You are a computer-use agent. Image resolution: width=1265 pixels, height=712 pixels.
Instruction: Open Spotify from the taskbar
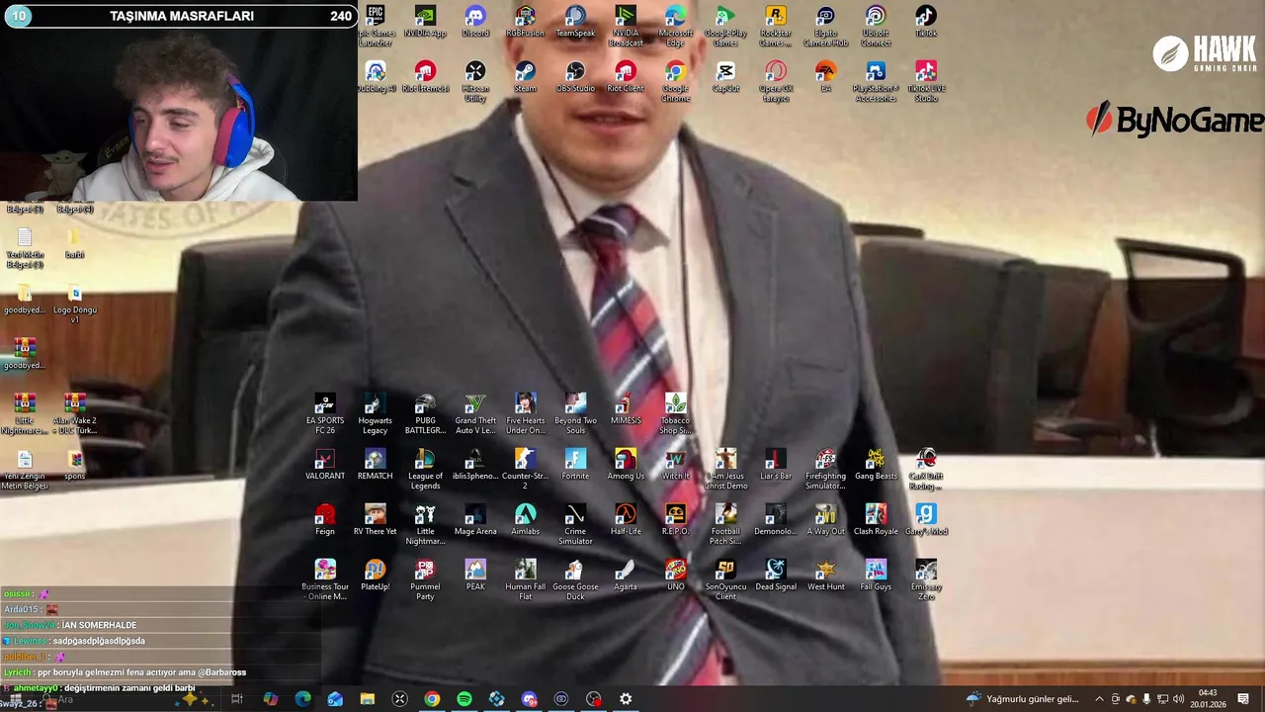464,699
